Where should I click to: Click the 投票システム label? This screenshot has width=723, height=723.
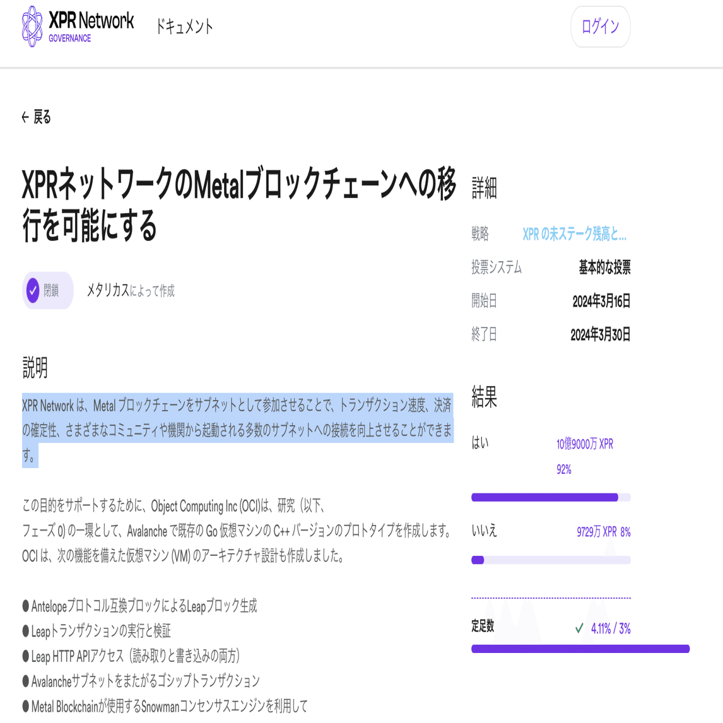coord(497,267)
